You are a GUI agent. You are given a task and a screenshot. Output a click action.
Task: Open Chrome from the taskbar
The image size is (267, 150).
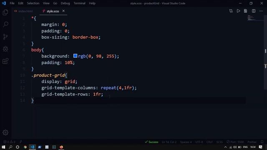(25, 147)
